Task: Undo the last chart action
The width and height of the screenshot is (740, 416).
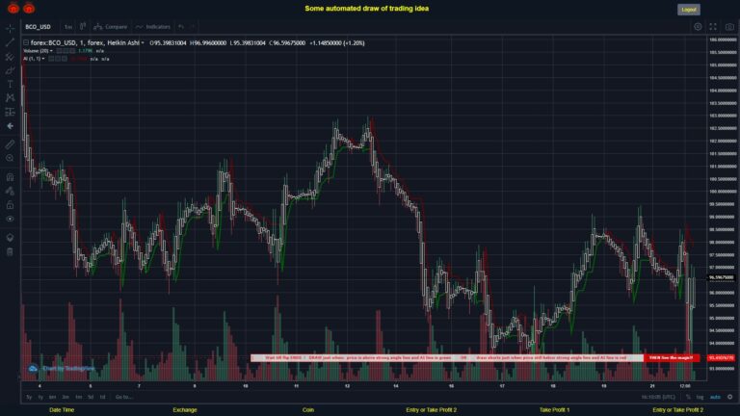Action: pos(181,26)
